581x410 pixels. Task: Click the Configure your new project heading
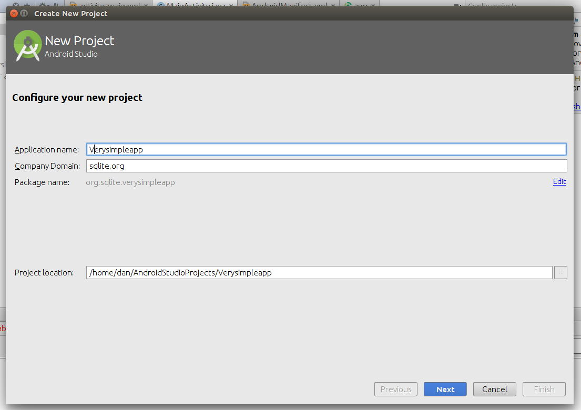click(x=77, y=98)
